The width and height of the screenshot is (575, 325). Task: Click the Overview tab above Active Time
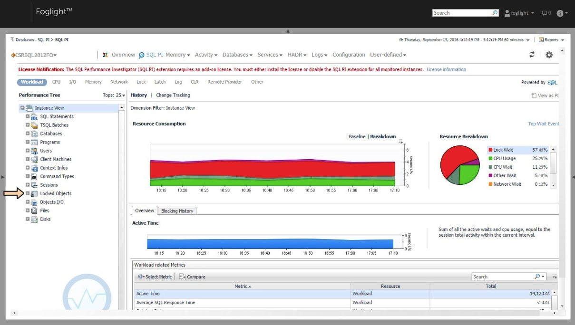(x=145, y=210)
